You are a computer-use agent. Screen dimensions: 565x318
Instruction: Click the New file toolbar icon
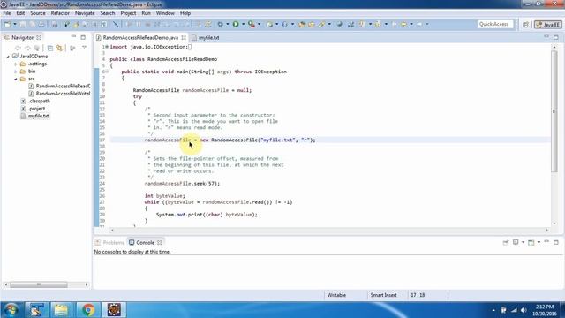(7, 24)
